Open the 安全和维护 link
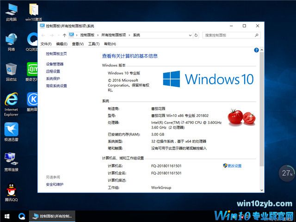The height and width of the screenshot is (222, 296). point(55,185)
